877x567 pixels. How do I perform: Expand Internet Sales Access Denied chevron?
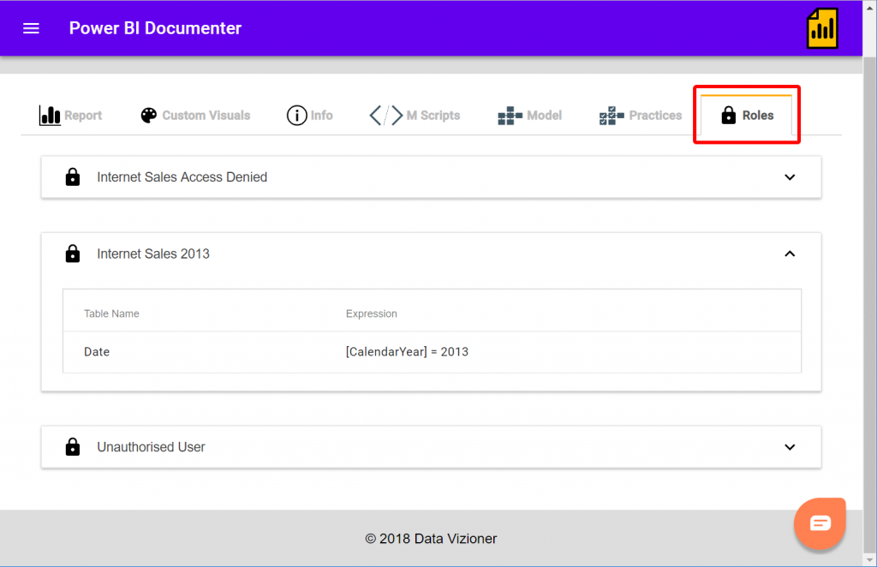pos(790,177)
